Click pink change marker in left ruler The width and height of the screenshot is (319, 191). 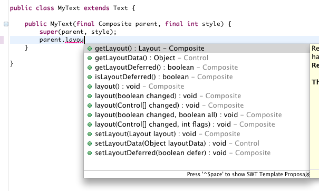click(2, 40)
